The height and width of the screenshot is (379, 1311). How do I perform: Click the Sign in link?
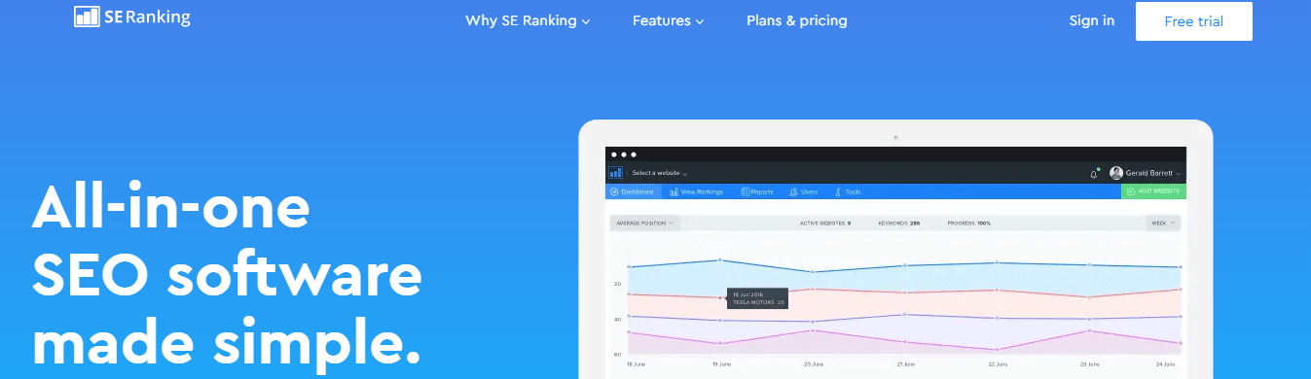point(1092,20)
